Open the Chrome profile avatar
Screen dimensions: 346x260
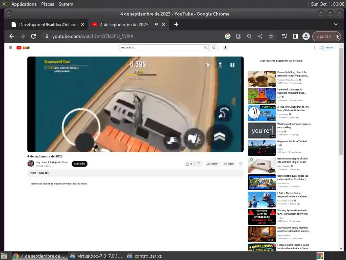[x=306, y=36]
